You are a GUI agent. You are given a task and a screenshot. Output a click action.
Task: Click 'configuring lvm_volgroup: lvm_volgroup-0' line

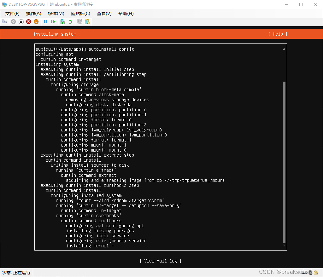(111, 130)
